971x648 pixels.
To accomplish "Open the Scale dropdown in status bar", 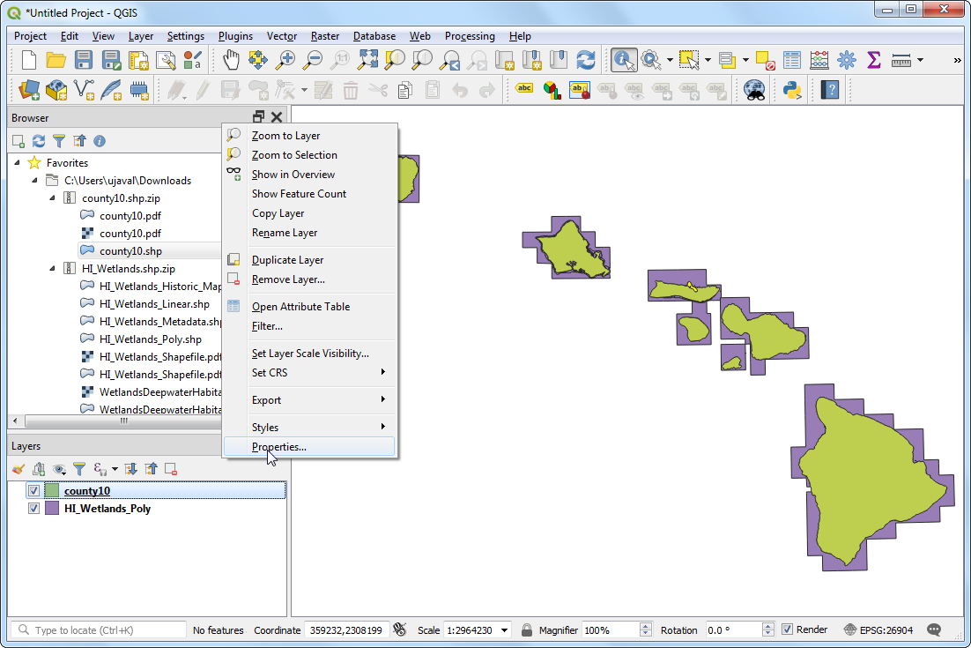I will (x=504, y=630).
